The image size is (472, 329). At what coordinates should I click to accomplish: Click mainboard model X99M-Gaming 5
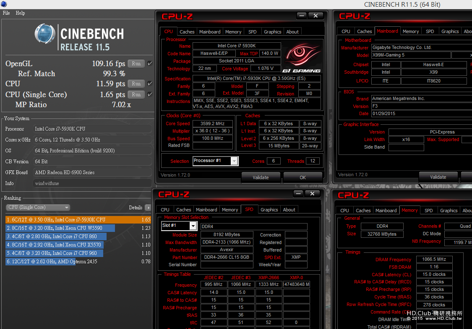(x=411, y=55)
